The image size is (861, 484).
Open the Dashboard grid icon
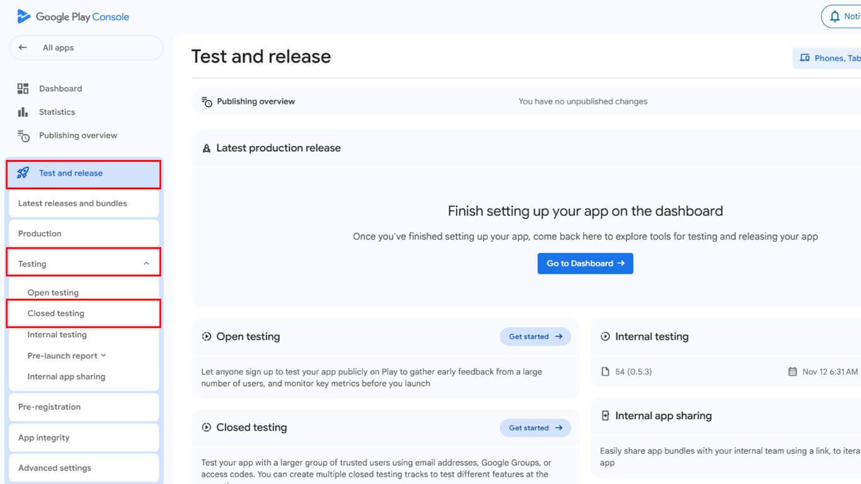pyautogui.click(x=23, y=89)
